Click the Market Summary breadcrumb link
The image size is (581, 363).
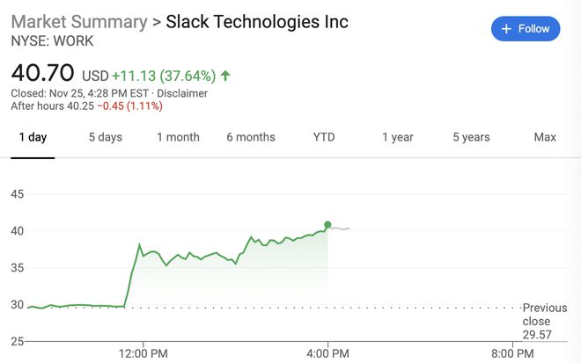pos(78,22)
